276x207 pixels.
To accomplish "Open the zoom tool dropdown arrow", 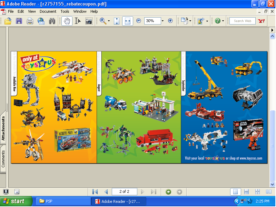I will (x=109, y=21).
